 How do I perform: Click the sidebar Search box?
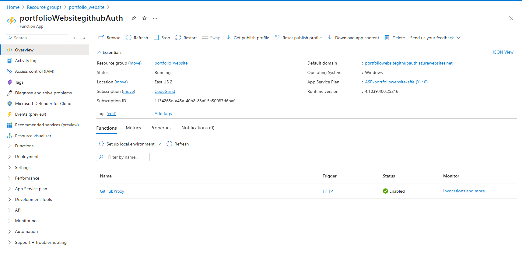[x=37, y=38]
